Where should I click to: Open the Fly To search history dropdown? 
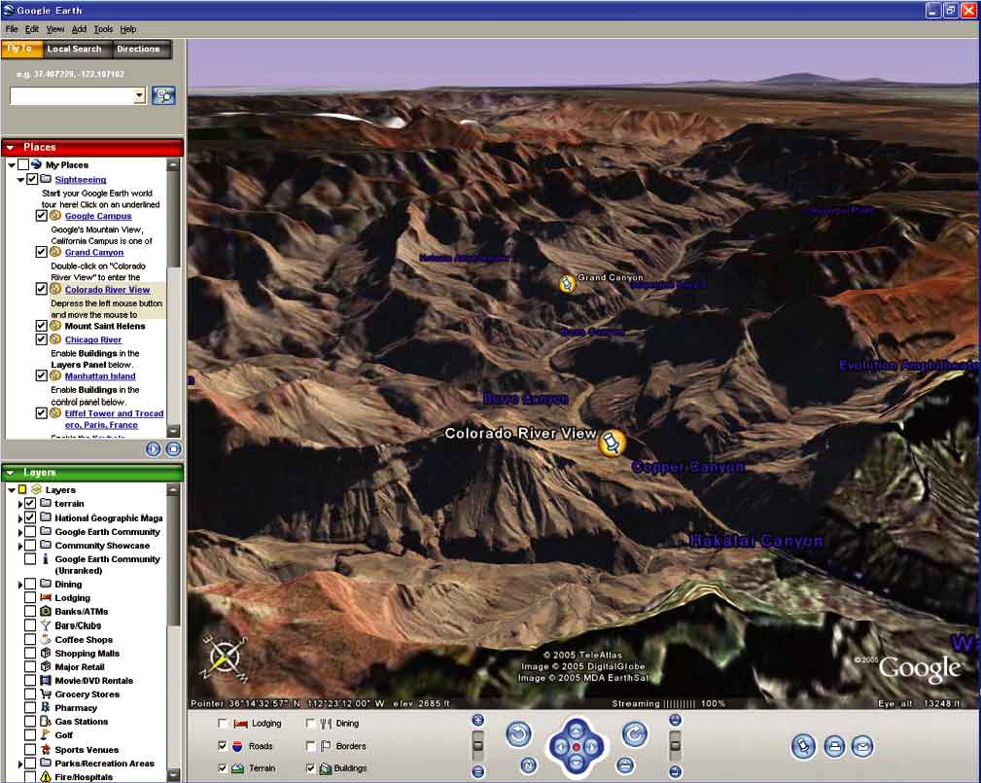point(139,95)
